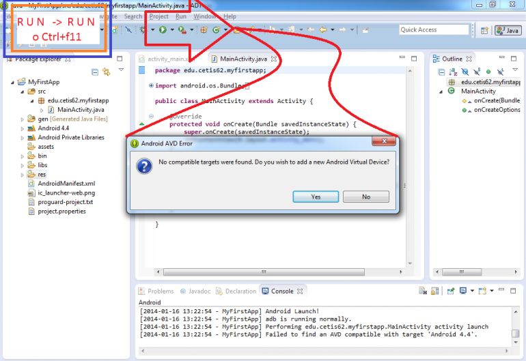Expand Android Private Libraries node

22,137
